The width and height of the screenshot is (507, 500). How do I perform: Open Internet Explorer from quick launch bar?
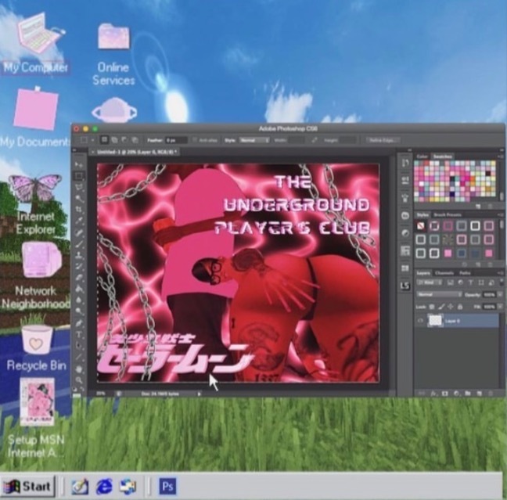tap(104, 486)
